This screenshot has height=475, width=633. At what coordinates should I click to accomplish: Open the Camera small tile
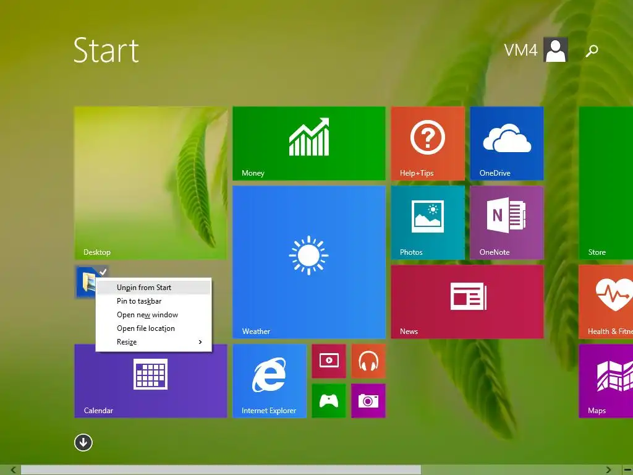coord(368,400)
